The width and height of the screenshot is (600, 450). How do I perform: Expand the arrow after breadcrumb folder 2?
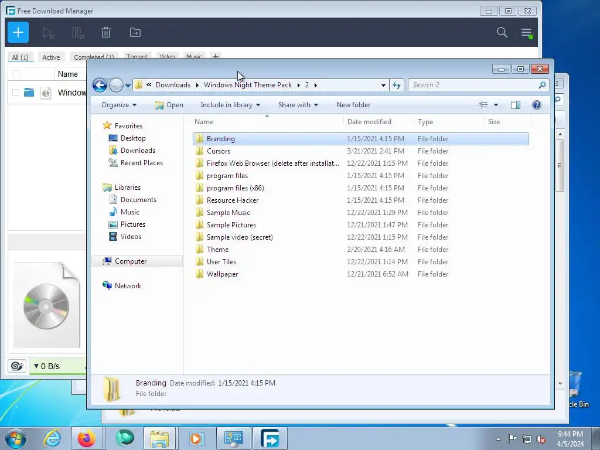[316, 85]
